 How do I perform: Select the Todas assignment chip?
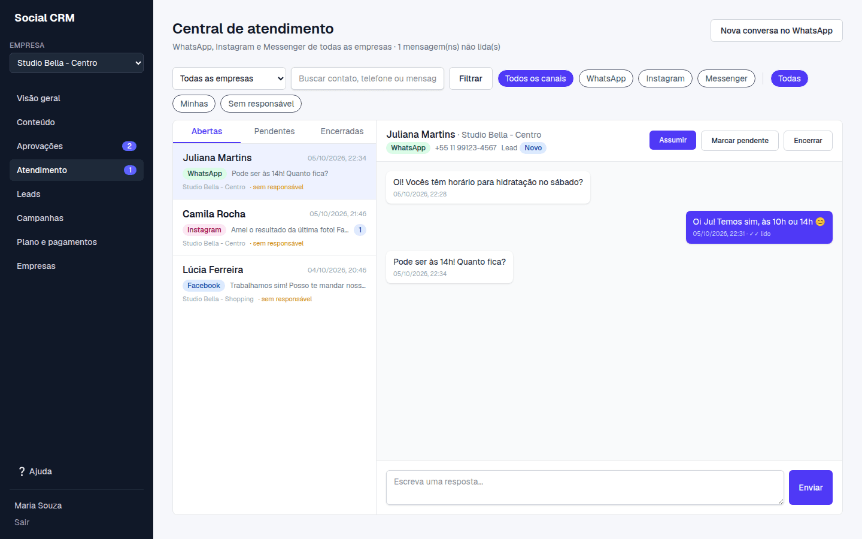click(x=789, y=78)
